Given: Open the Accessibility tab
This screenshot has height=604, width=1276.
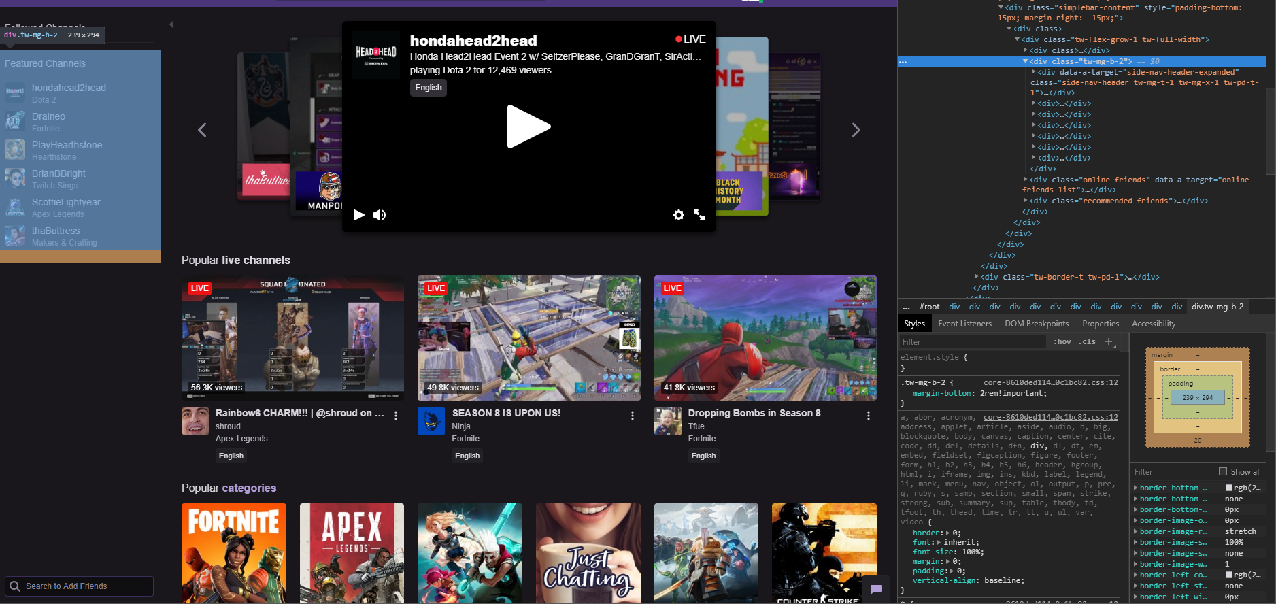Looking at the screenshot, I should coord(1153,324).
